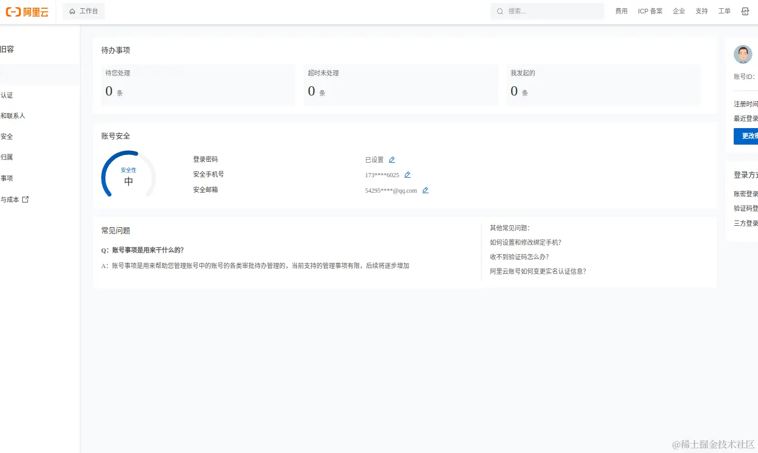Screen dimensions: 758x453
Task: Click the 三方登录 entry in right panel
Action: (746, 223)
